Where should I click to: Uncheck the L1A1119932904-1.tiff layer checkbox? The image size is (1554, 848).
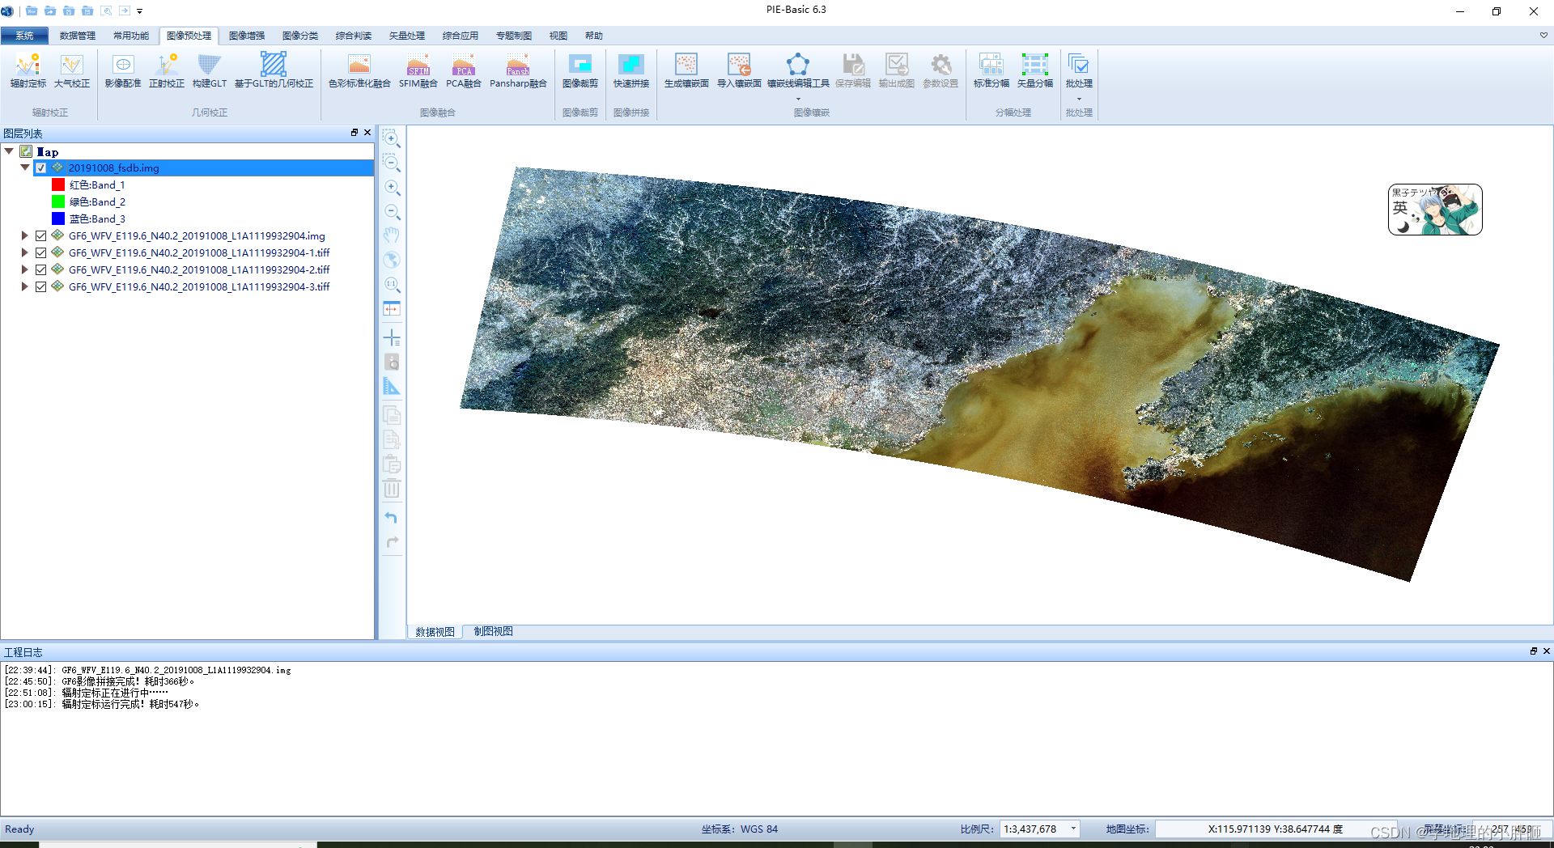point(40,252)
